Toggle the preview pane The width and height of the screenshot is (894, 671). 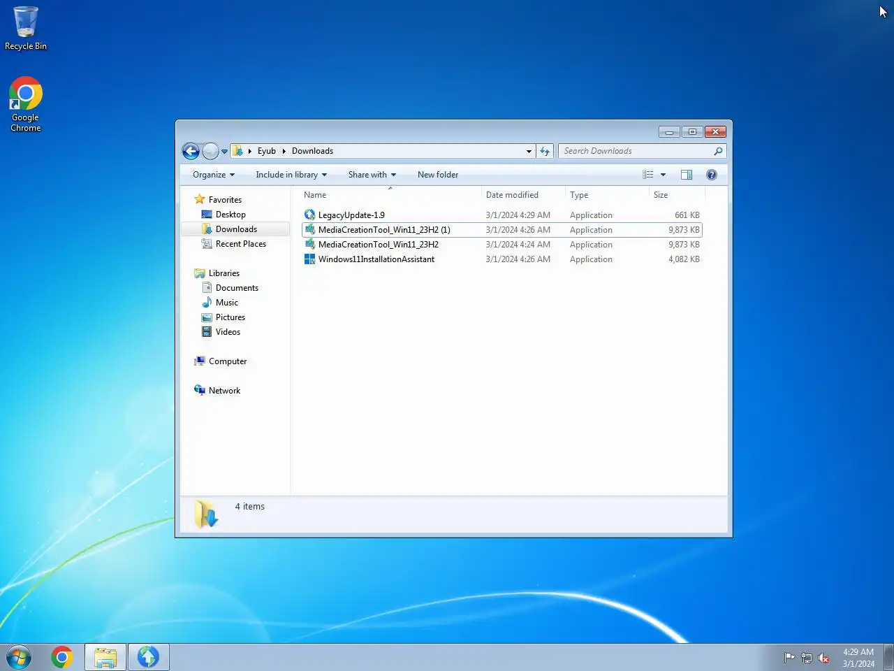(687, 175)
